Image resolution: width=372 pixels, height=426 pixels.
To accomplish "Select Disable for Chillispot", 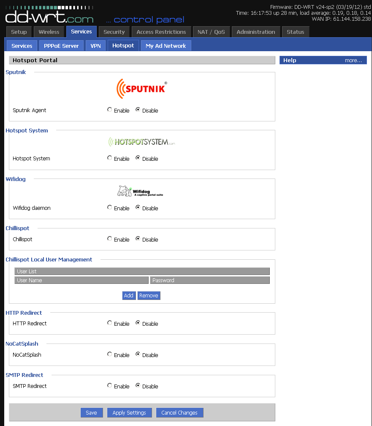I will tap(138, 239).
